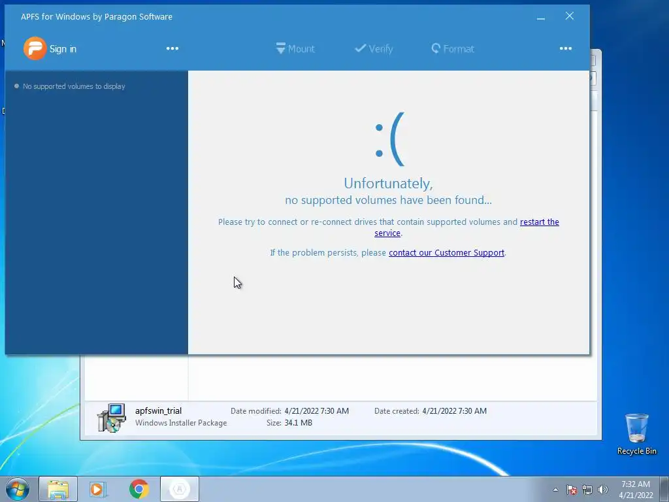Close the APFS for Windows window
The width and height of the screenshot is (669, 502).
point(570,16)
